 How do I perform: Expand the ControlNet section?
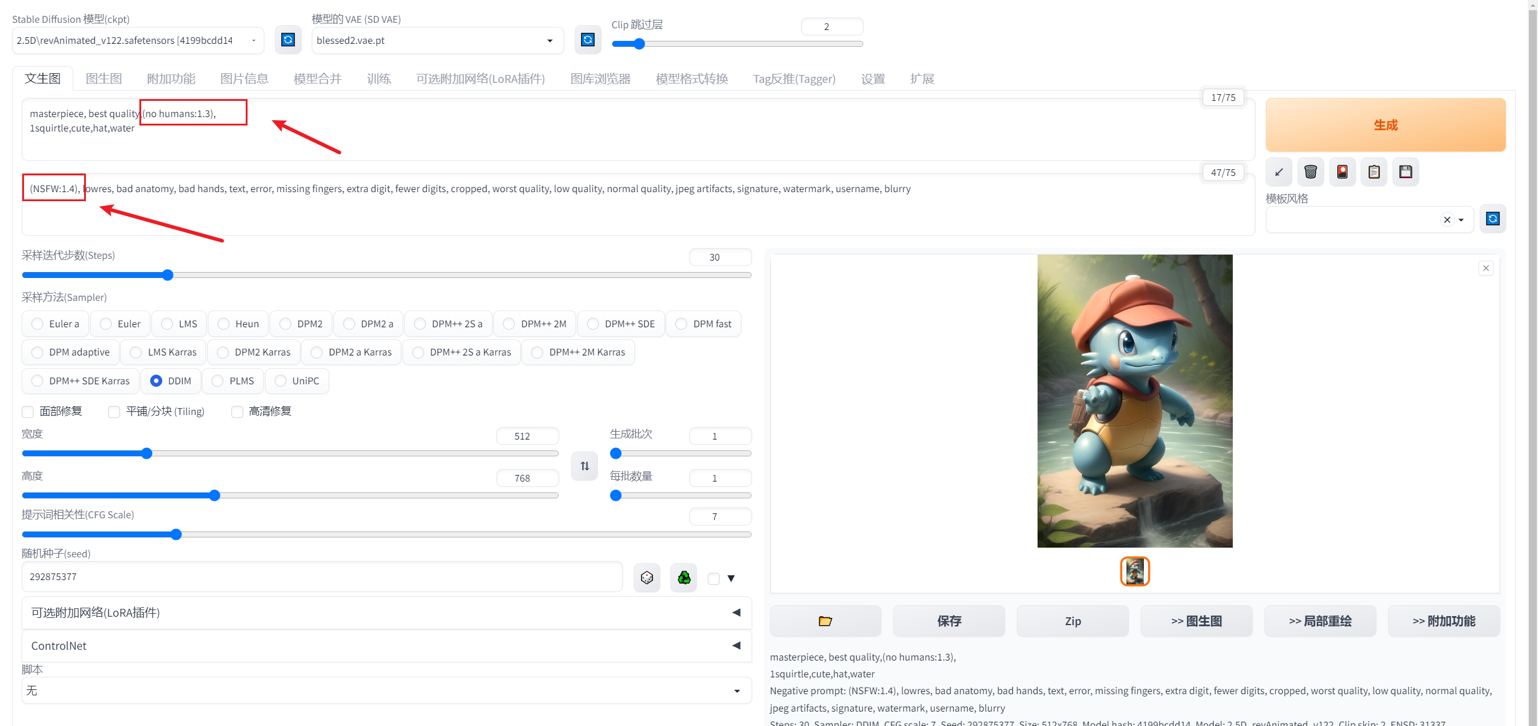coord(387,646)
